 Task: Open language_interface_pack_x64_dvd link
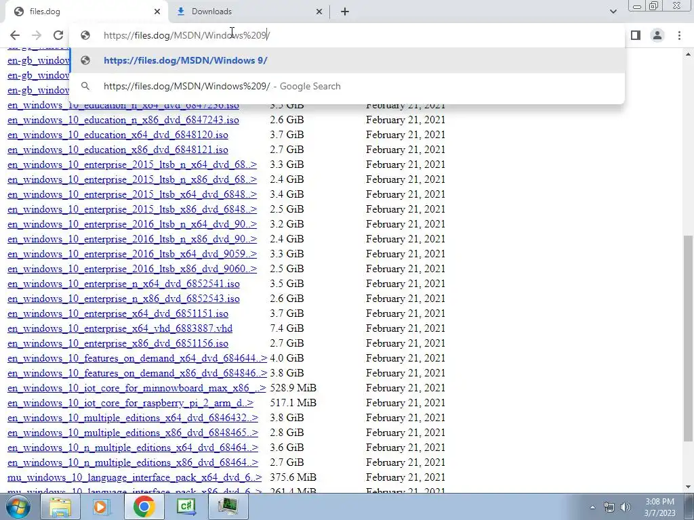tap(135, 477)
